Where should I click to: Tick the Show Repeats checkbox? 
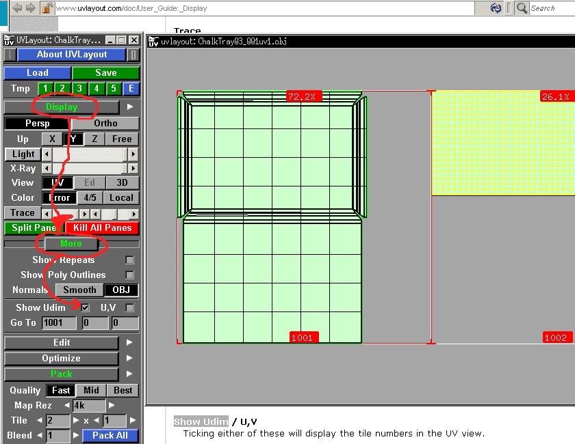130,260
